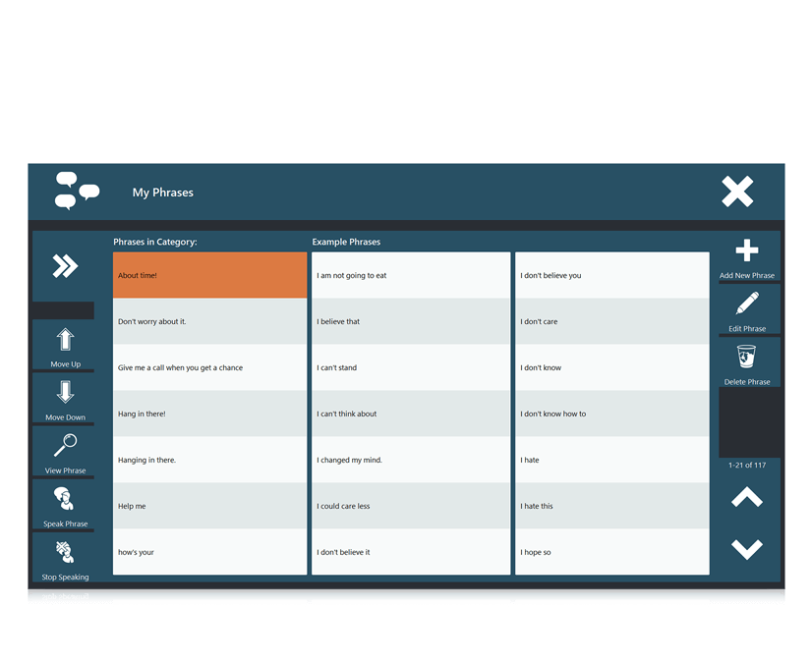Close My Phrases with the X
This screenshot has width=811, height=663.
click(x=737, y=192)
